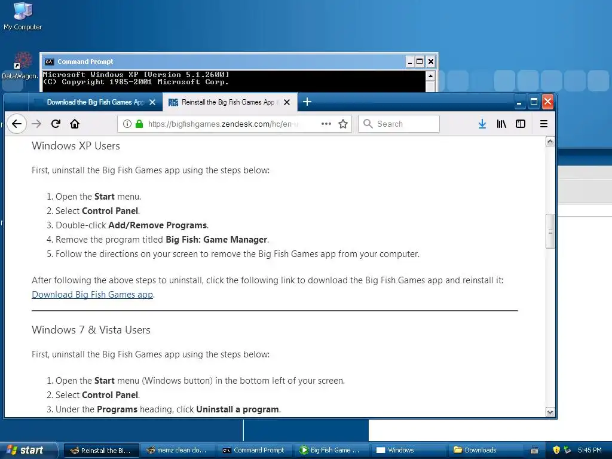Image resolution: width=612 pixels, height=459 pixels.
Task: Open the security shield tray icon
Action: [556, 450]
